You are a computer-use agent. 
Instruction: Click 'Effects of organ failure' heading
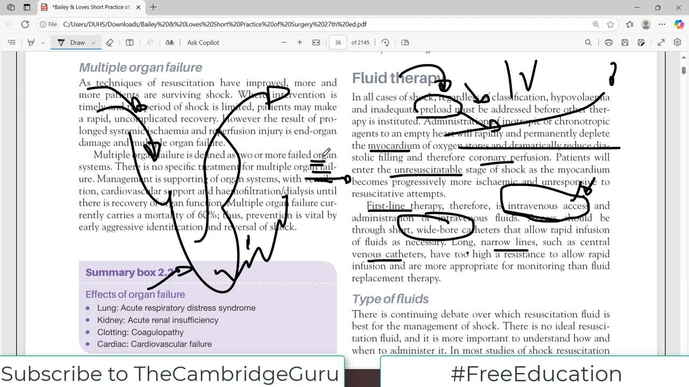(135, 295)
